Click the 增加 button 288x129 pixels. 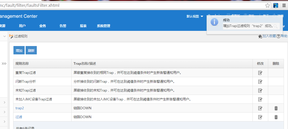click(19, 50)
